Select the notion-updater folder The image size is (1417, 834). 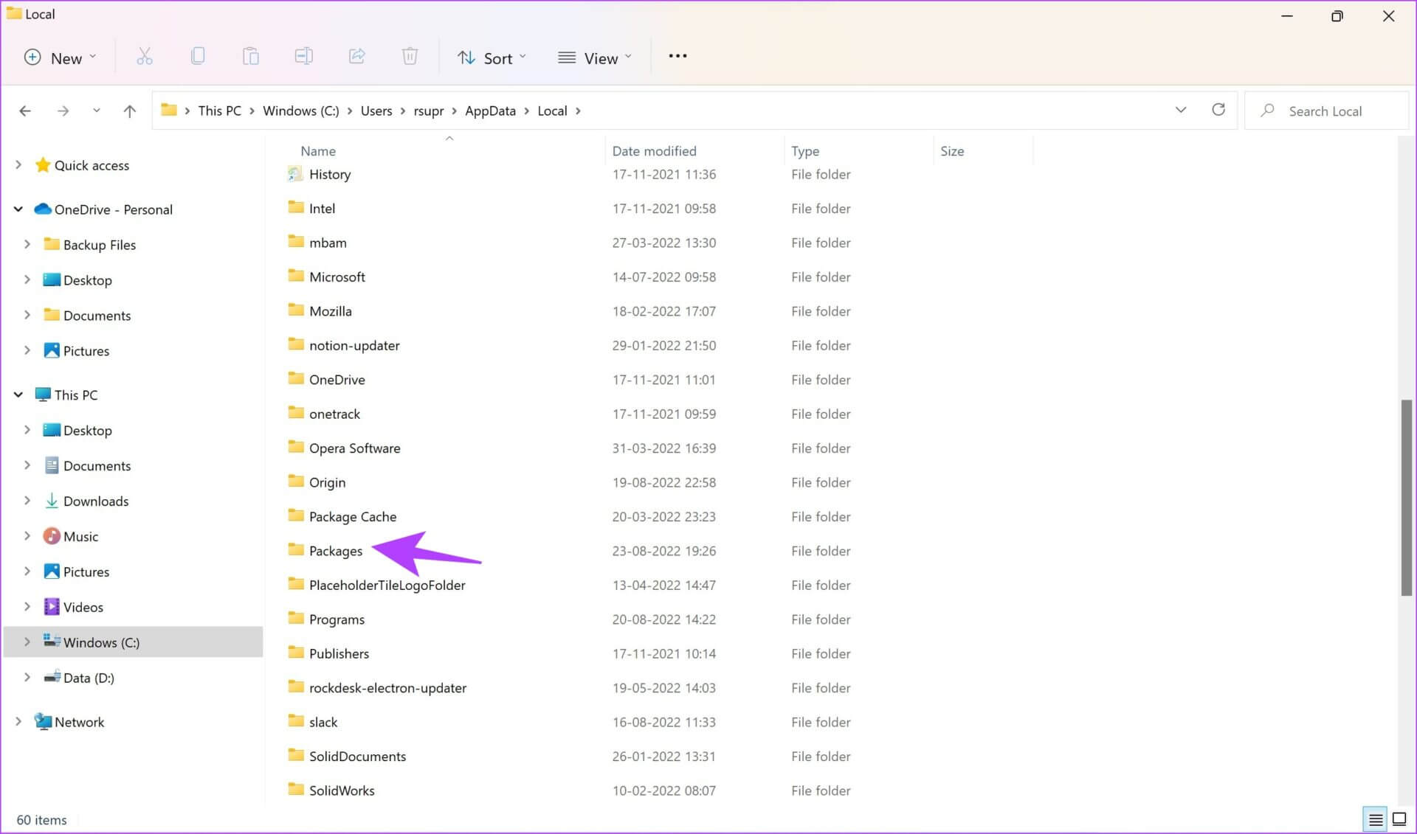354,345
